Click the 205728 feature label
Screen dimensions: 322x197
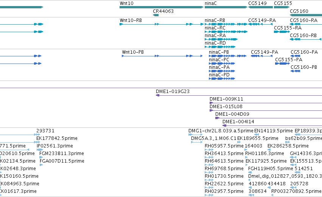coord(299,184)
